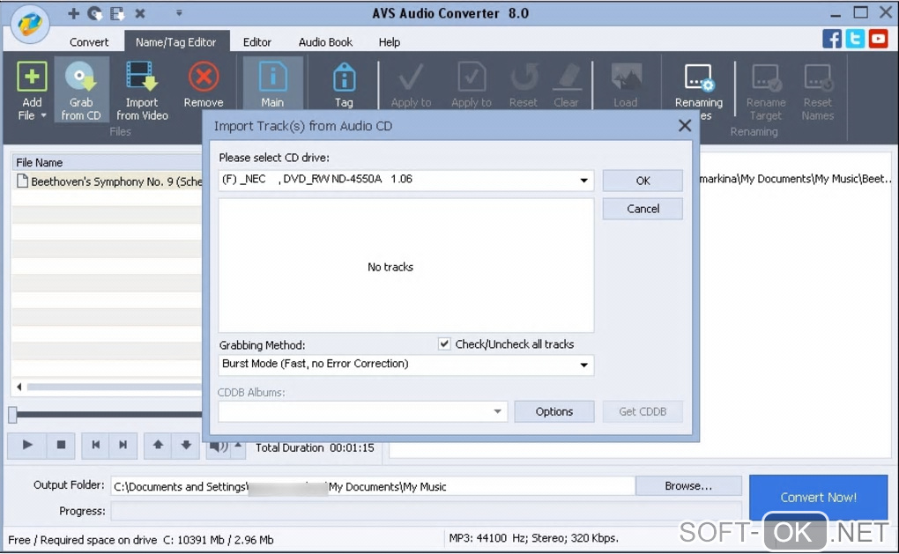Confirm the dialog with OK
Viewport: 899px width, 554px height.
pyautogui.click(x=643, y=181)
